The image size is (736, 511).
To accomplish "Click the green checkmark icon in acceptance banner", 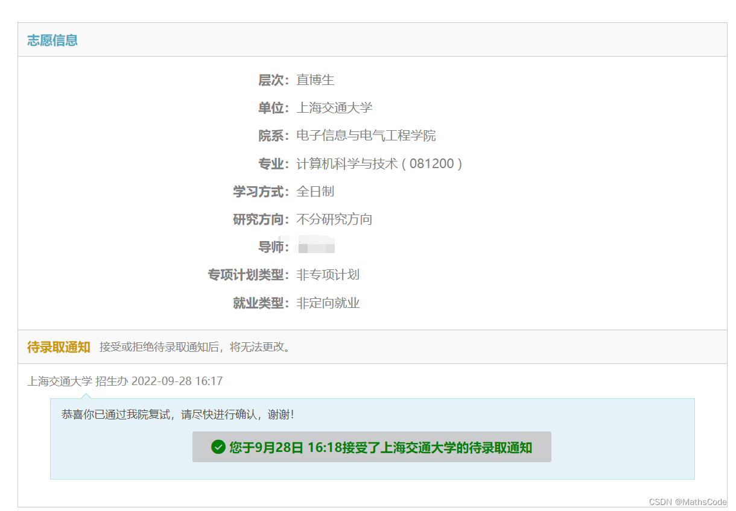I will coord(218,447).
